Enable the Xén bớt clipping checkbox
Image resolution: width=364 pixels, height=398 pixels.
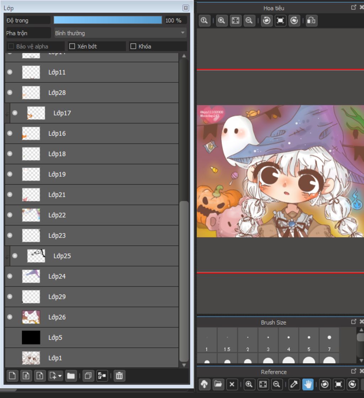click(72, 46)
